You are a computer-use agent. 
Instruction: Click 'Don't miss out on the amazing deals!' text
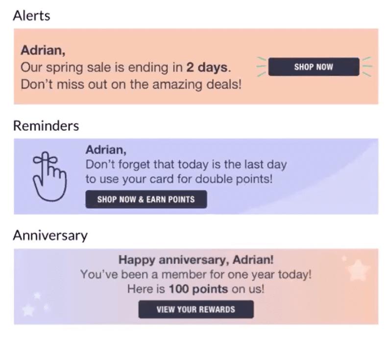tap(131, 84)
